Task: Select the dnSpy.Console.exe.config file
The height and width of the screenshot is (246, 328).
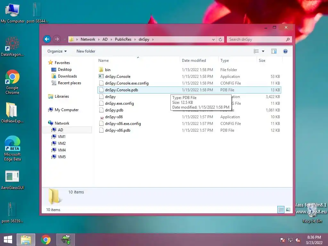Action: [189, 83]
